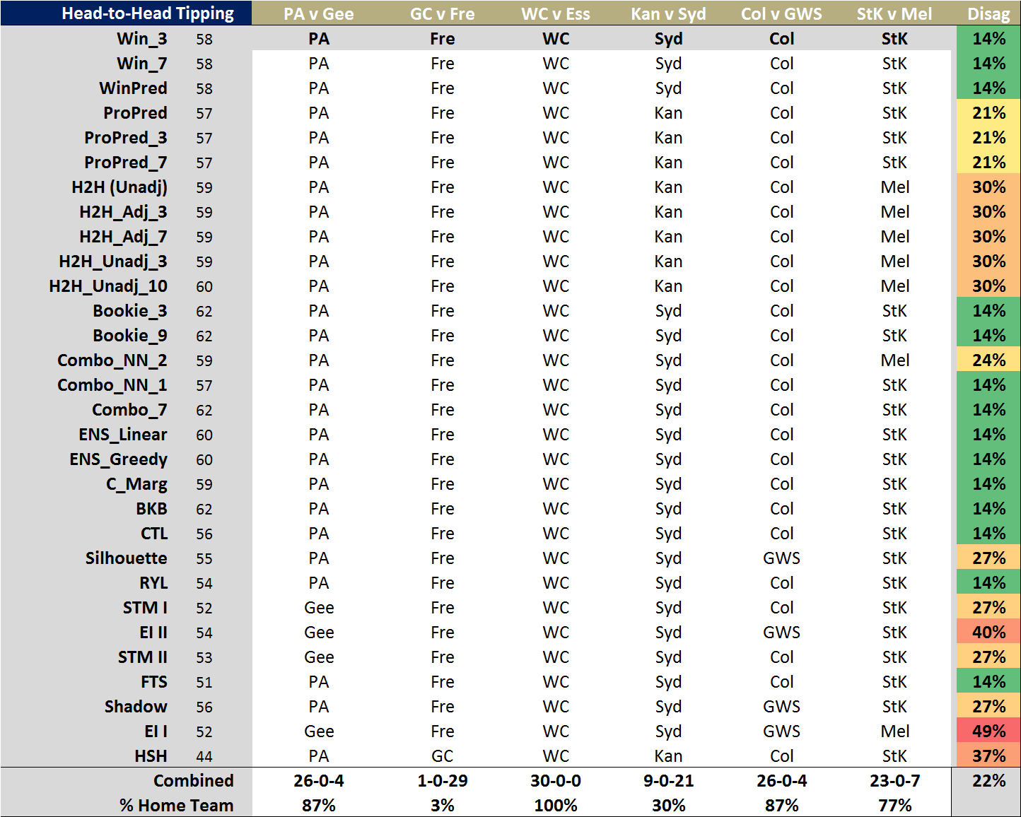Select the 'WinPred' row label
Screen dimensions: 1021x817
(x=134, y=88)
